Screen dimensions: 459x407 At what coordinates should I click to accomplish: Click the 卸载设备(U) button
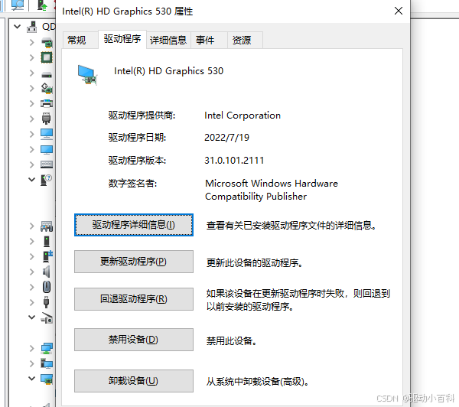click(134, 381)
